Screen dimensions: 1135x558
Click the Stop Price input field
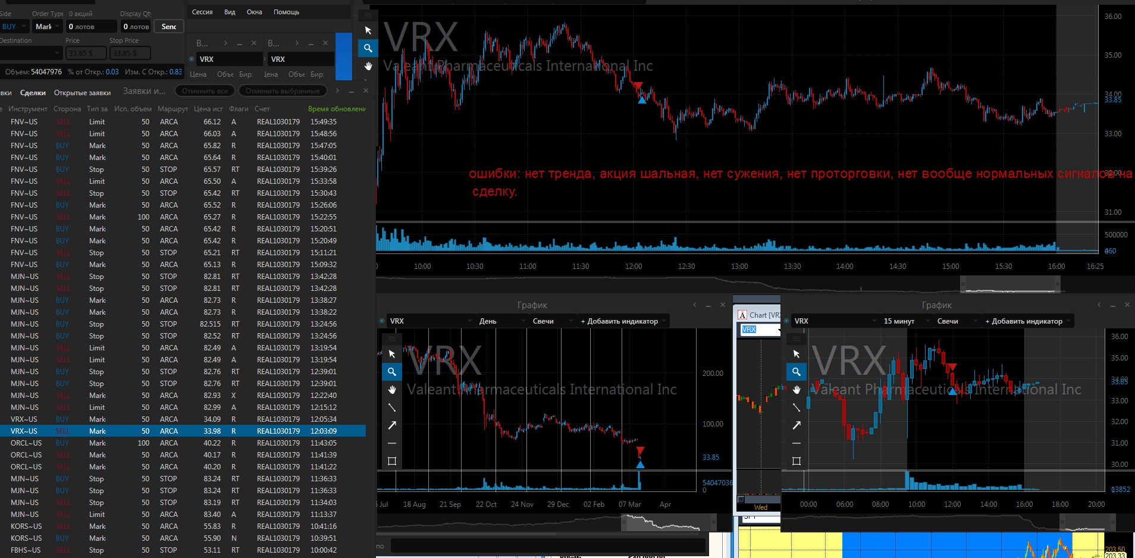(x=130, y=53)
